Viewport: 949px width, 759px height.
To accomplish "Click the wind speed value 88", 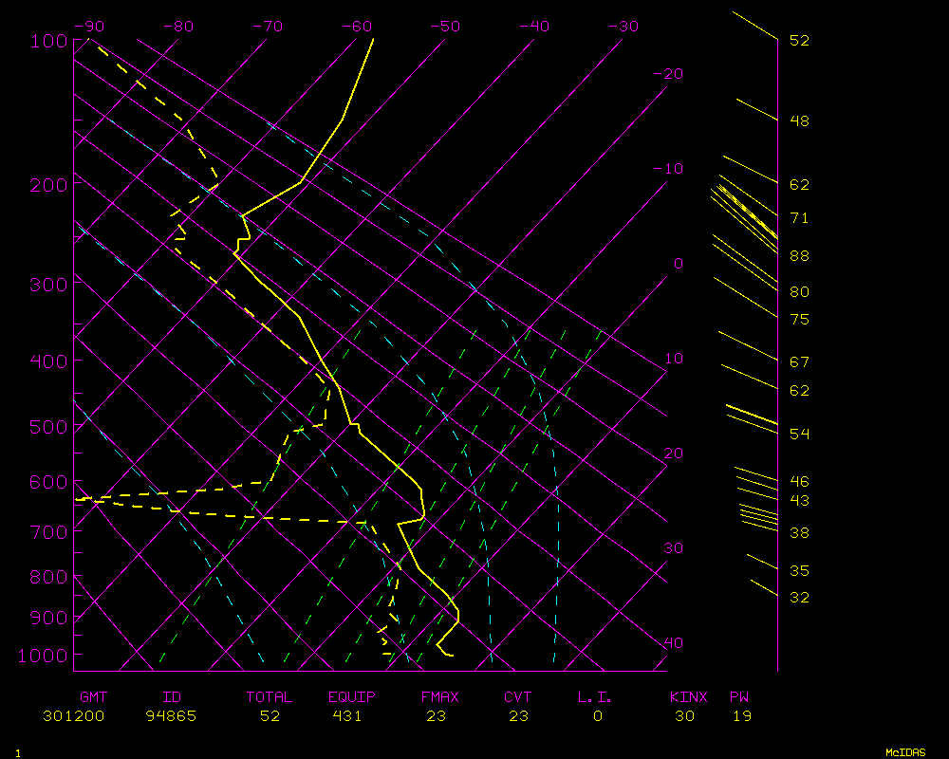I will 799,256.
